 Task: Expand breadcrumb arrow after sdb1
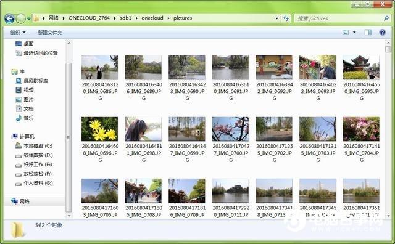click(136, 18)
